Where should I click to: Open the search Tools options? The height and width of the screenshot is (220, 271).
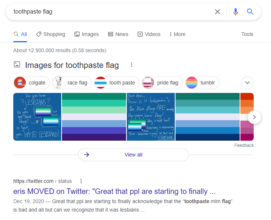point(247,34)
